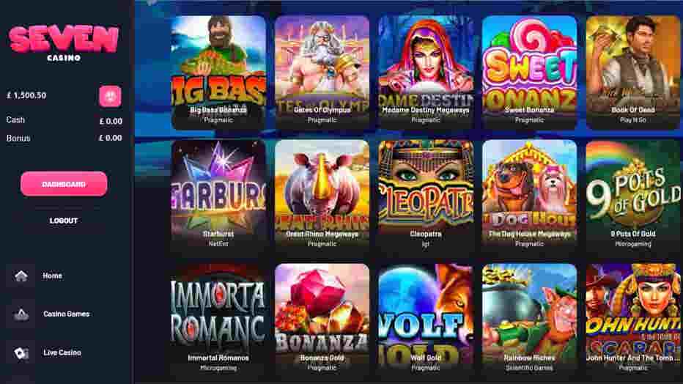The width and height of the screenshot is (683, 384).
Task: Play Madame Destiny Megaways slot
Action: click(x=426, y=73)
